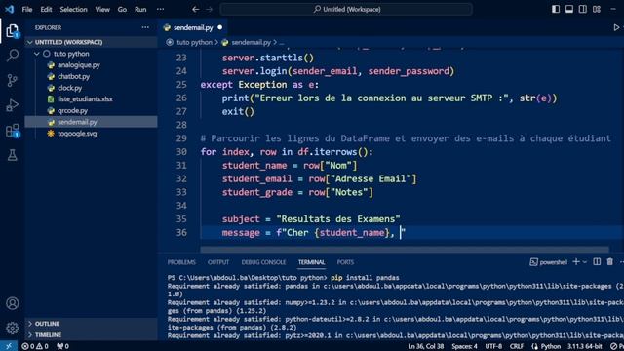Open the Accounts icon

pyautogui.click(x=13, y=303)
